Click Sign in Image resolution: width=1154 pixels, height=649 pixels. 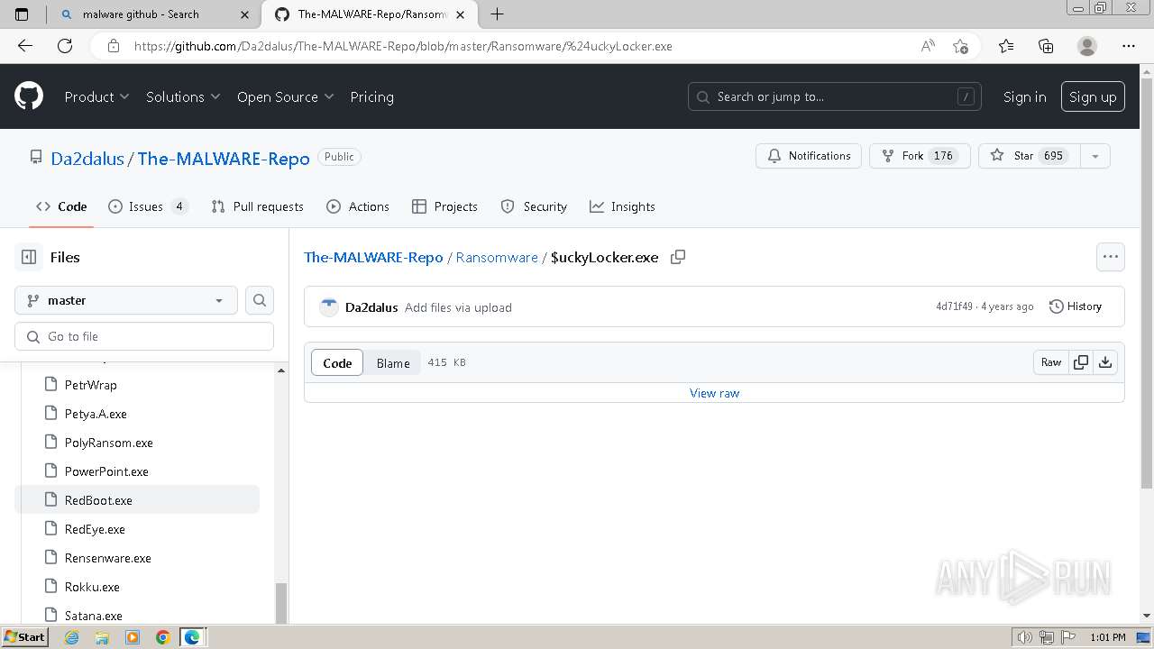tap(1025, 96)
